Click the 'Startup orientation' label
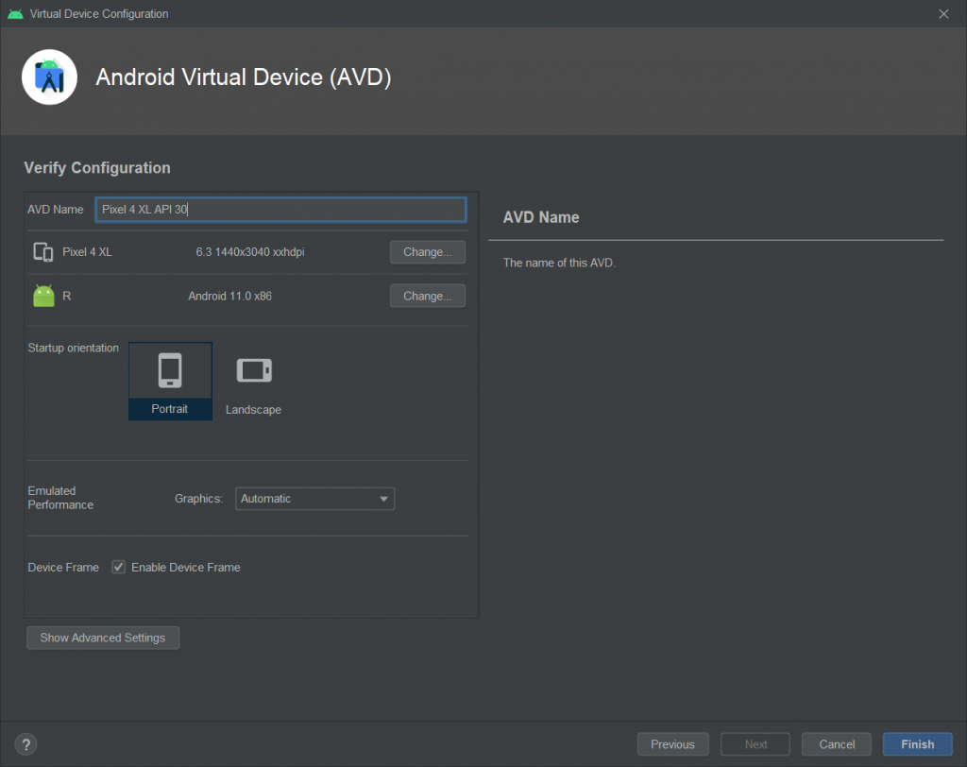This screenshot has width=967, height=767. pos(73,348)
